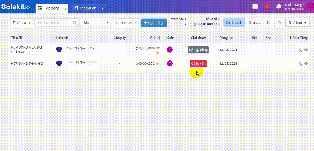
Task: Click the sort order icon
Action: (x=280, y=22)
